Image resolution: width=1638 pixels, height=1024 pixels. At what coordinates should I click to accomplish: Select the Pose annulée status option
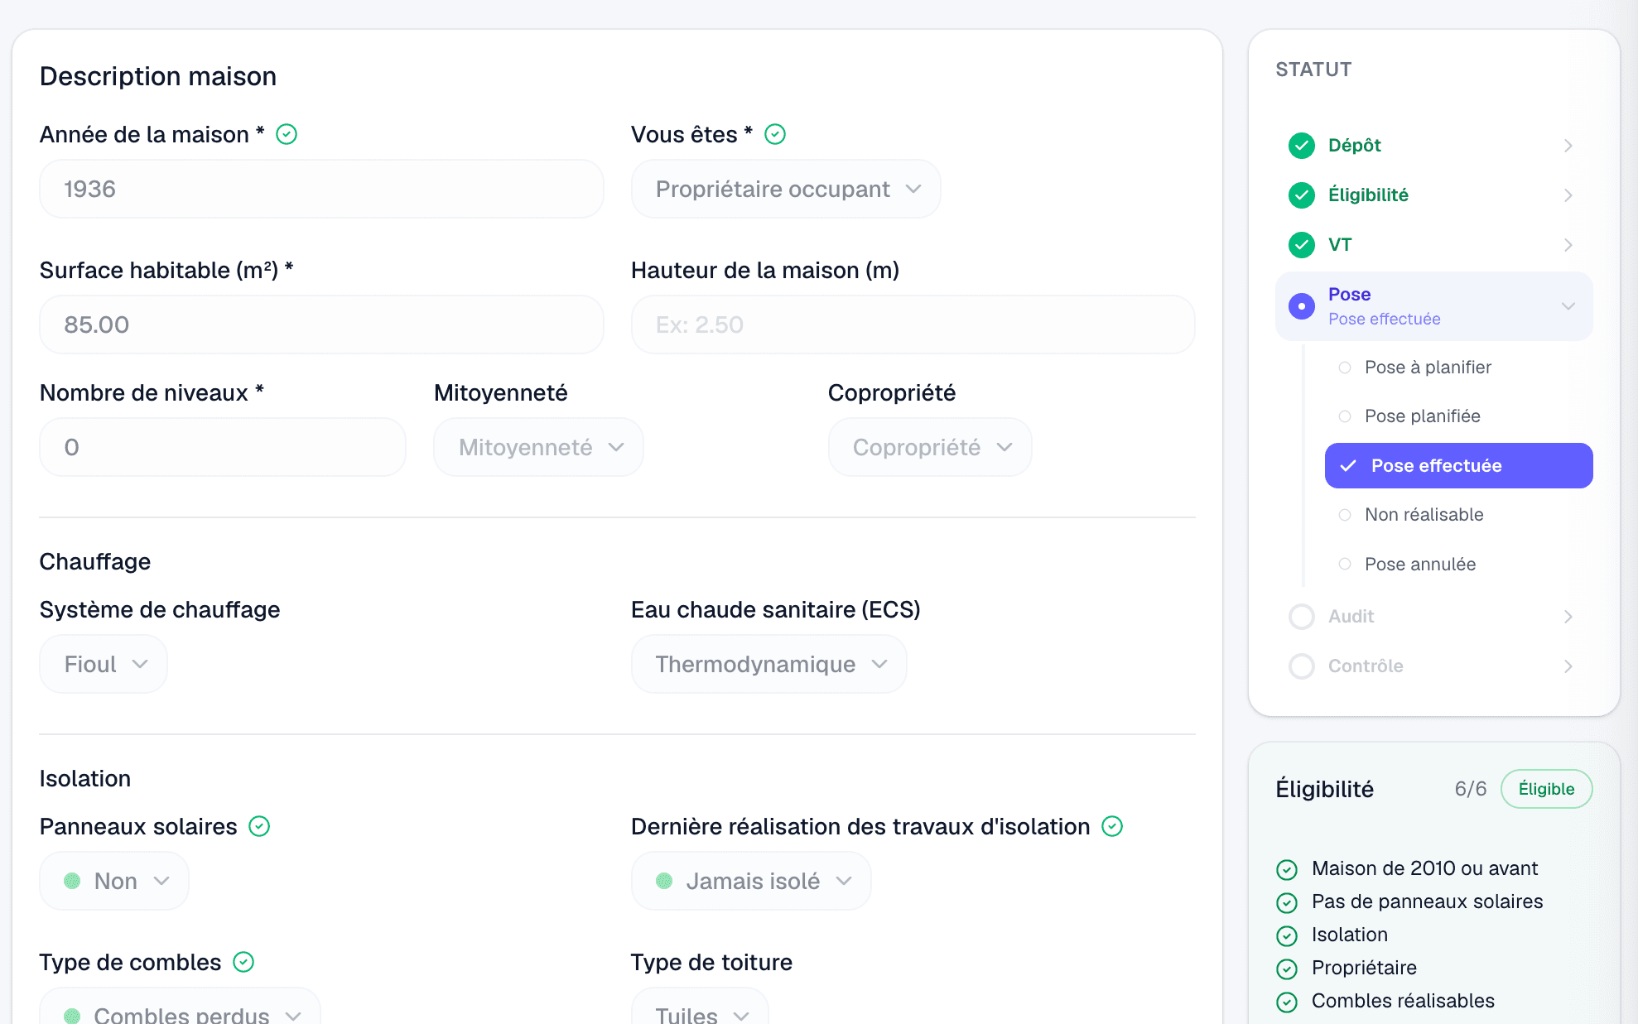click(x=1458, y=564)
